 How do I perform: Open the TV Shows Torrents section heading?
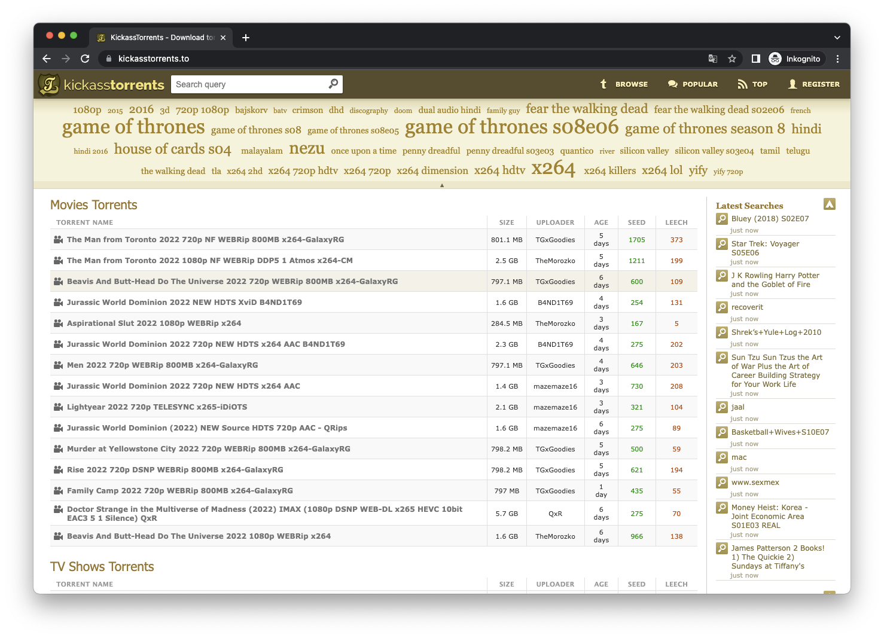click(102, 567)
